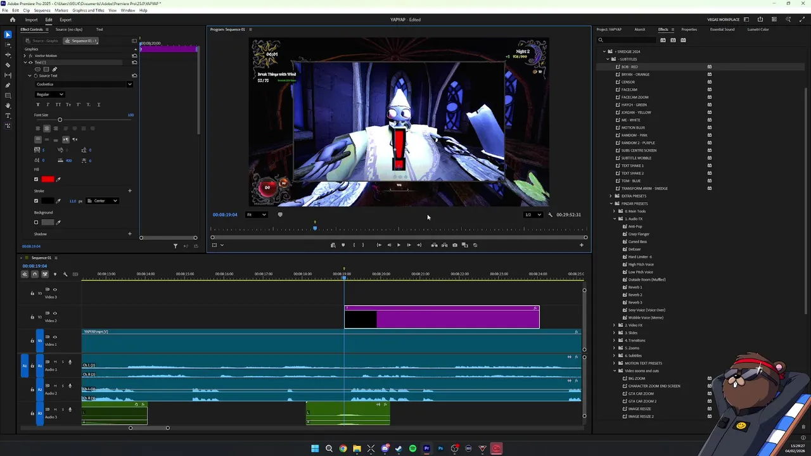Screen dimensions: 811x456
Task: Toggle Video 1 track output eye
Action: (54, 337)
